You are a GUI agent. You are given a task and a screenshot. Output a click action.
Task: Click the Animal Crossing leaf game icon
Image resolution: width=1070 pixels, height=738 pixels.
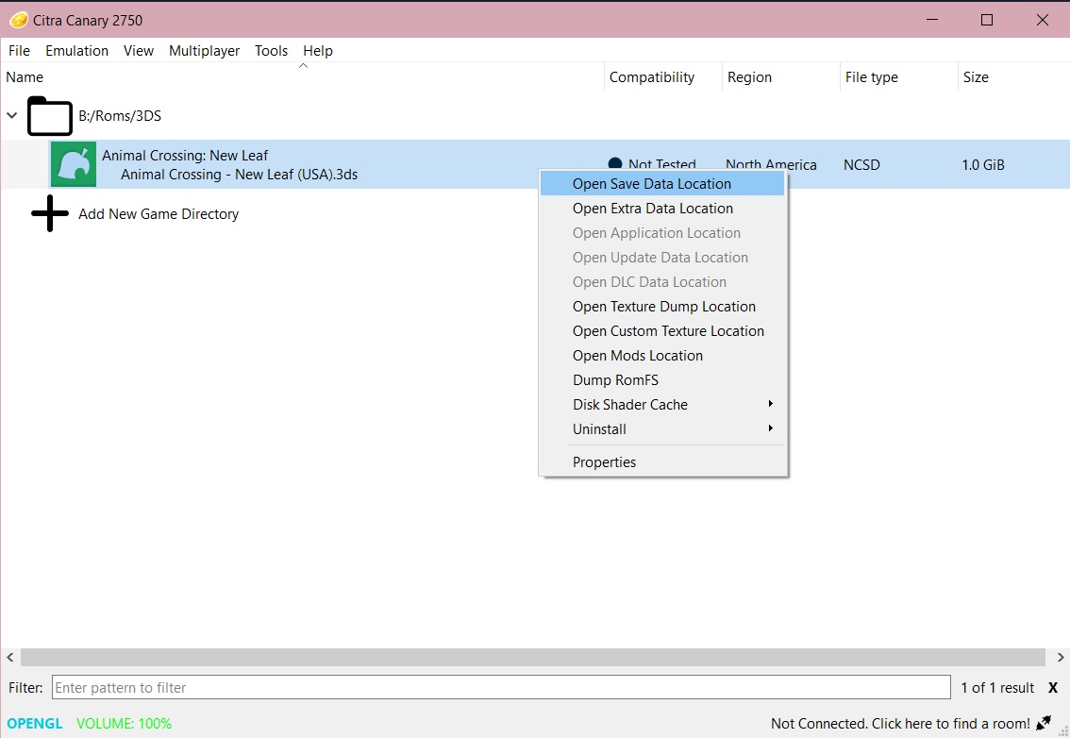coord(74,164)
